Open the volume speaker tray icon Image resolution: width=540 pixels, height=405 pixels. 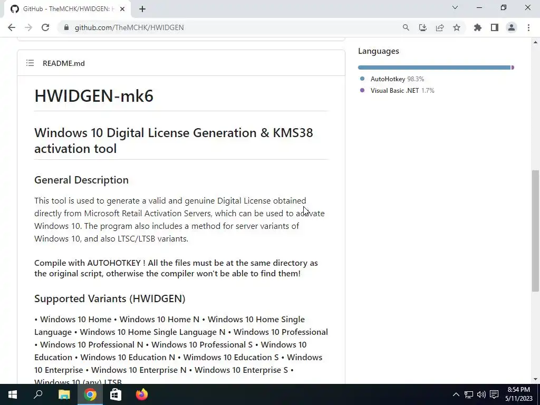pos(481,394)
